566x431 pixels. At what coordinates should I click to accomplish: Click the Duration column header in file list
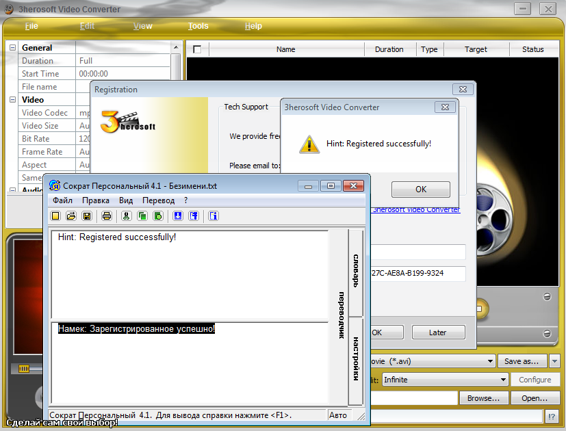tap(390, 49)
